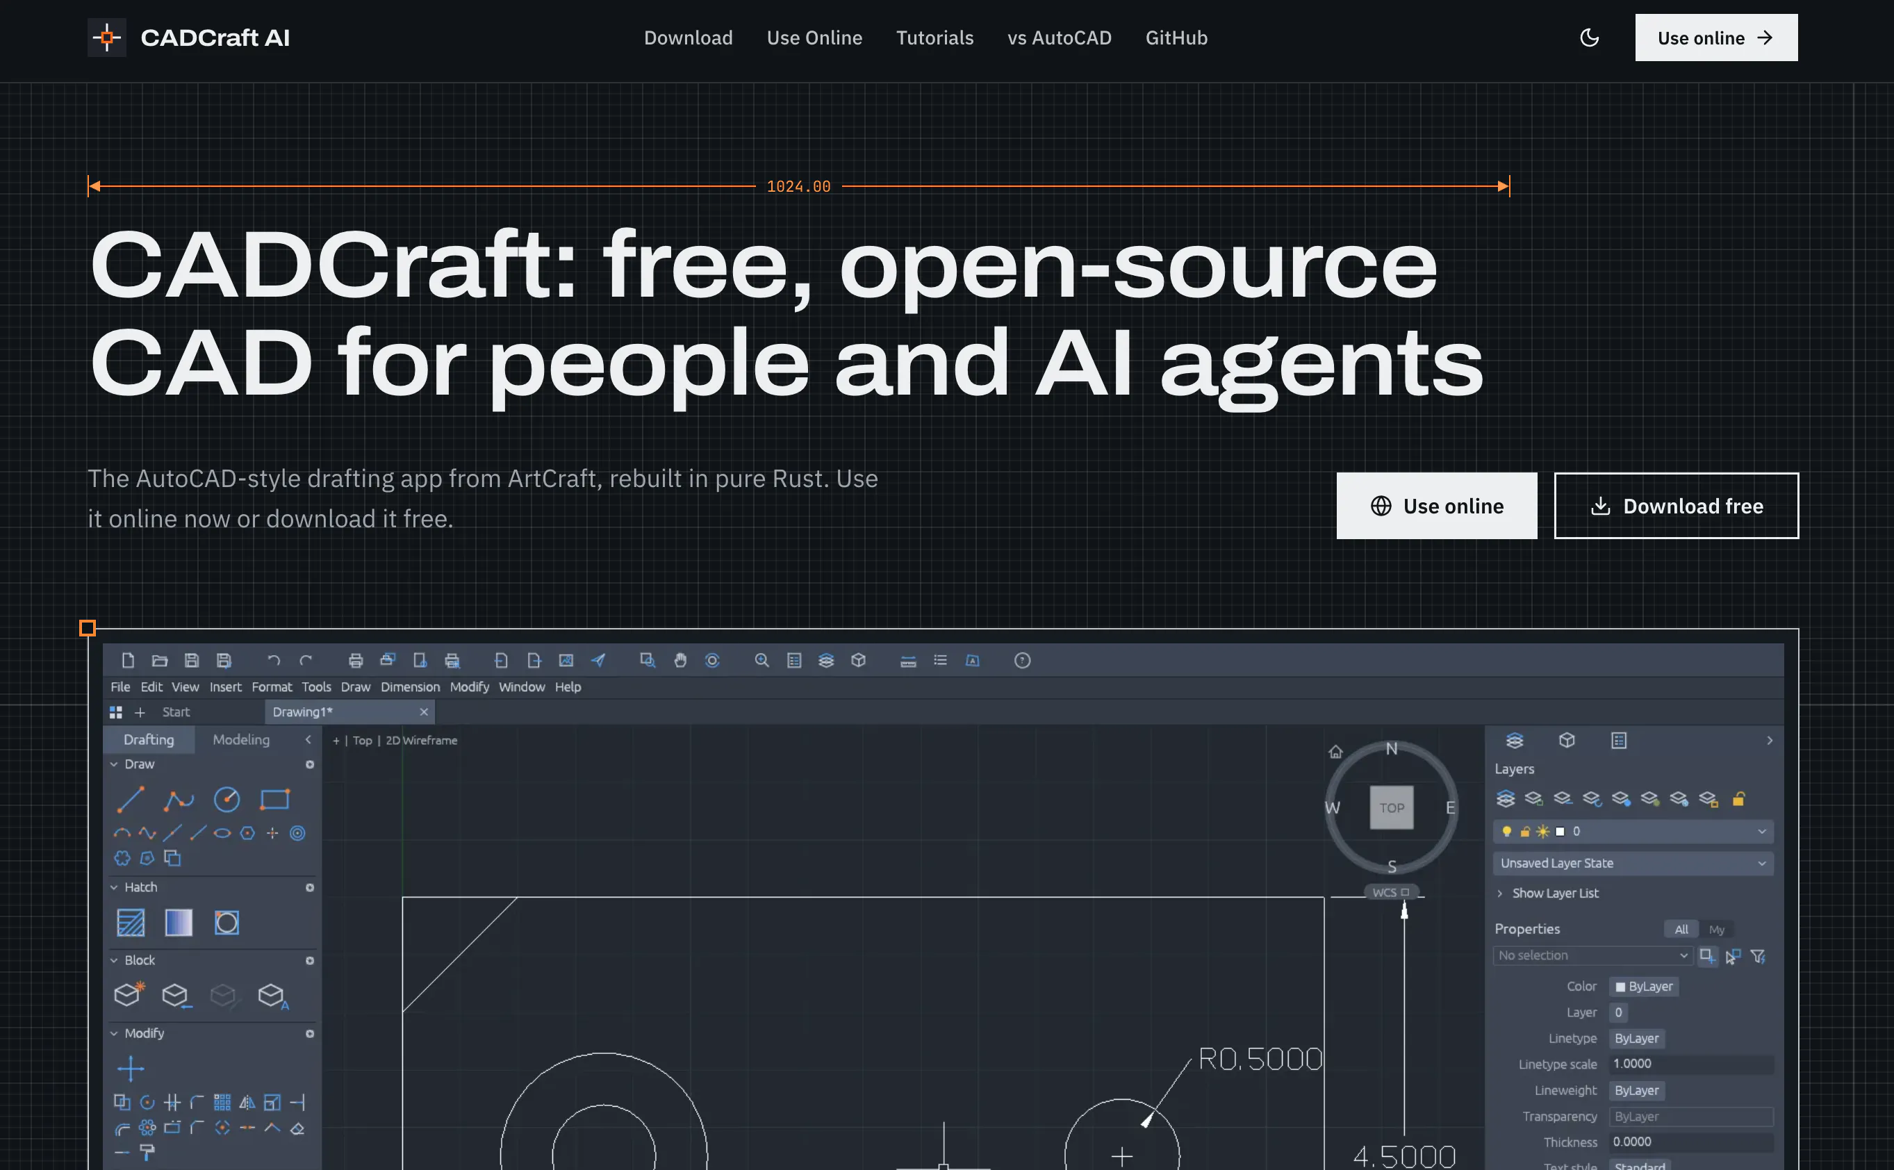Image resolution: width=1894 pixels, height=1170 pixels.
Task: Click the Tutorials navigation link
Action: (934, 37)
